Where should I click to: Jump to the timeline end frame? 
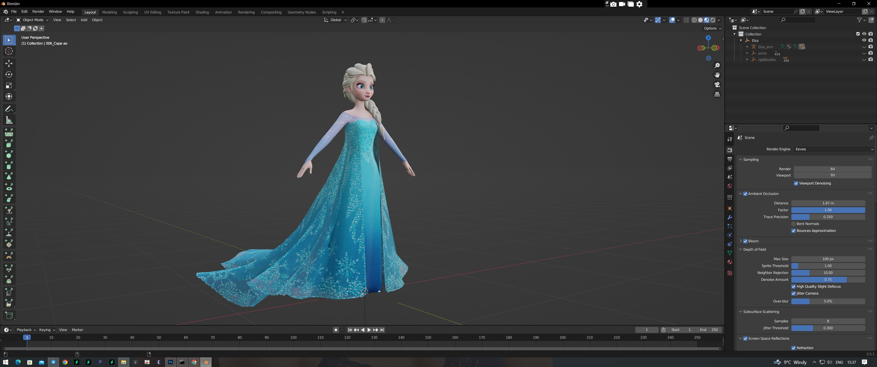tap(382, 330)
